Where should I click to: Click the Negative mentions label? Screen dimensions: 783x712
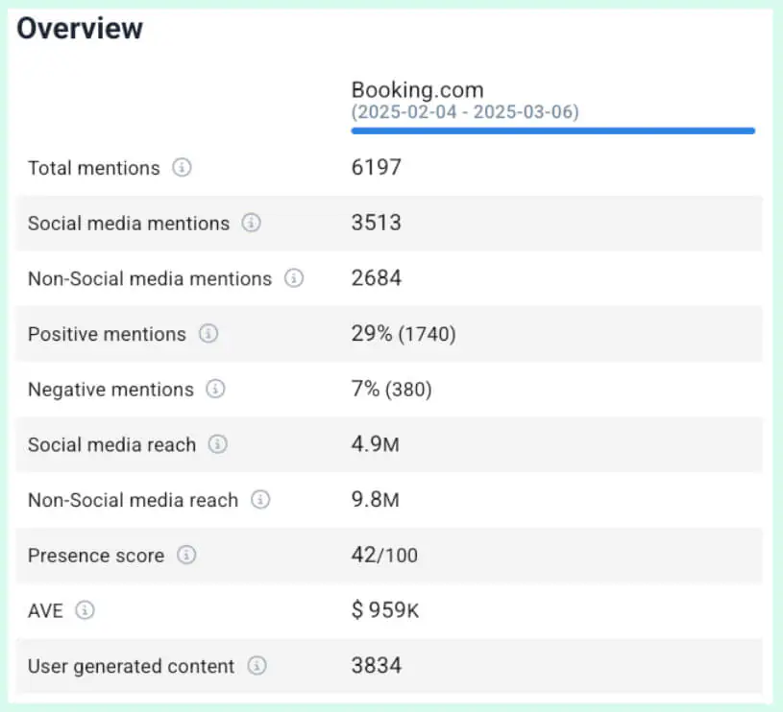[110, 390]
